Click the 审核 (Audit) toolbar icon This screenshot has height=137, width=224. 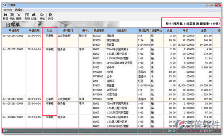click(x=42, y=16)
